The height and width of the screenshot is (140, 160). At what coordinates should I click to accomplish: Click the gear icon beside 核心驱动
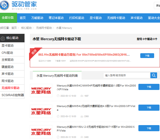click(x=3, y=38)
